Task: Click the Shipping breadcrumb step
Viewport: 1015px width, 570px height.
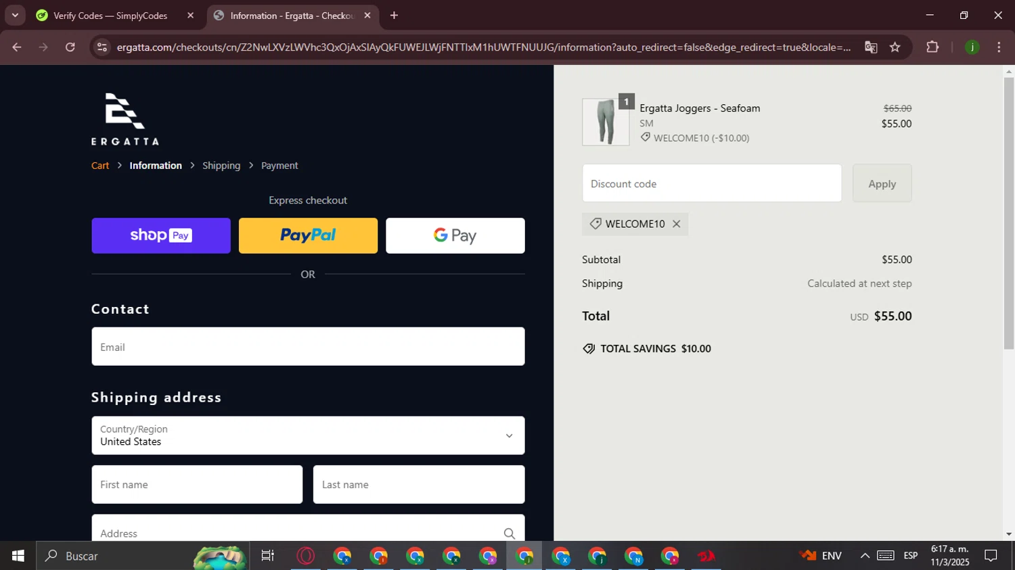Action: coord(221,166)
